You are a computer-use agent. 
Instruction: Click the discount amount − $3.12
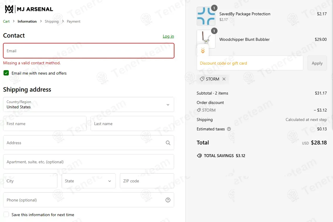[320, 110]
